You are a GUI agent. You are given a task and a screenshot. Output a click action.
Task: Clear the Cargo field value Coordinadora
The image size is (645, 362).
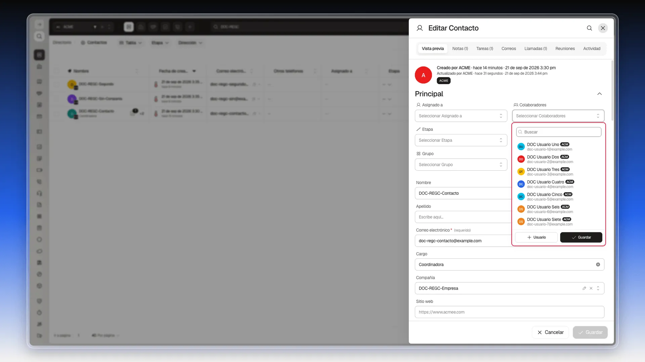point(598,265)
